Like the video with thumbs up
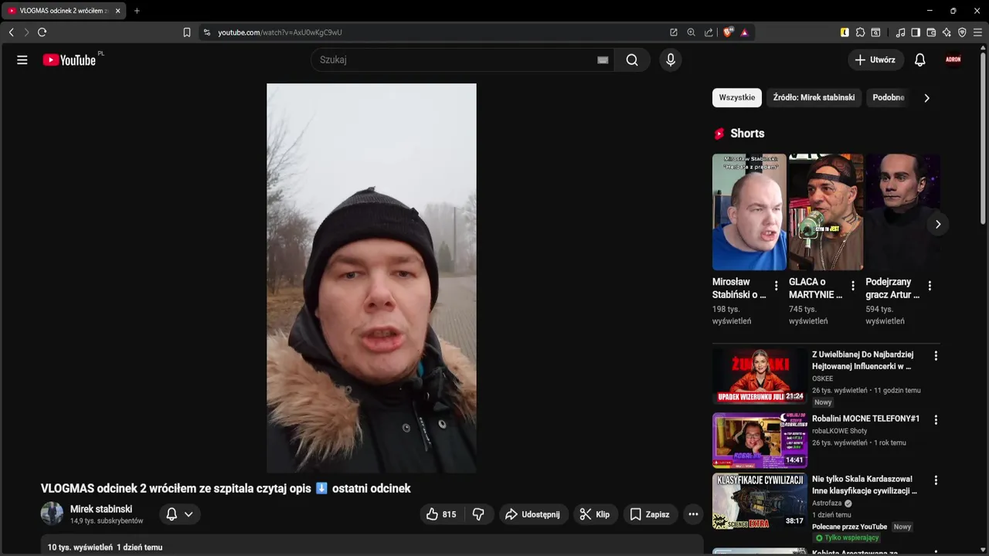 point(441,514)
